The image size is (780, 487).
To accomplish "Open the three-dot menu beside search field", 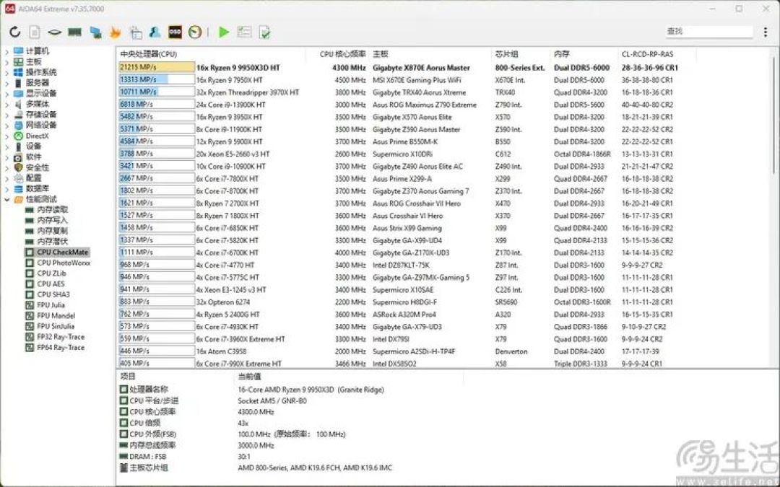I will click(x=765, y=32).
